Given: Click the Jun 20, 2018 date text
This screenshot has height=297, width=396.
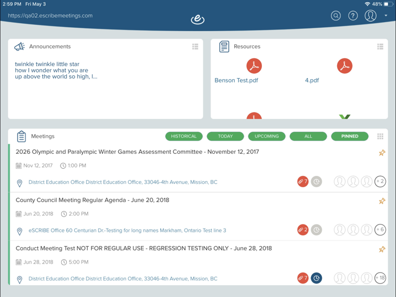Looking at the screenshot, I should 38,214.
